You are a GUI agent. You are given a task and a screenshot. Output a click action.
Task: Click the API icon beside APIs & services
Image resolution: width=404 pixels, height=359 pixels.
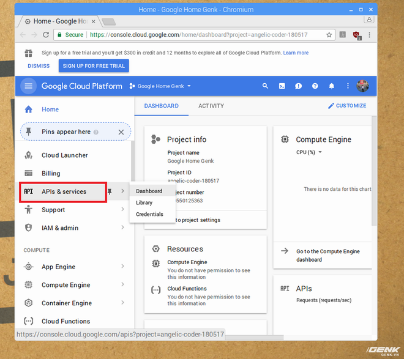pyautogui.click(x=29, y=191)
